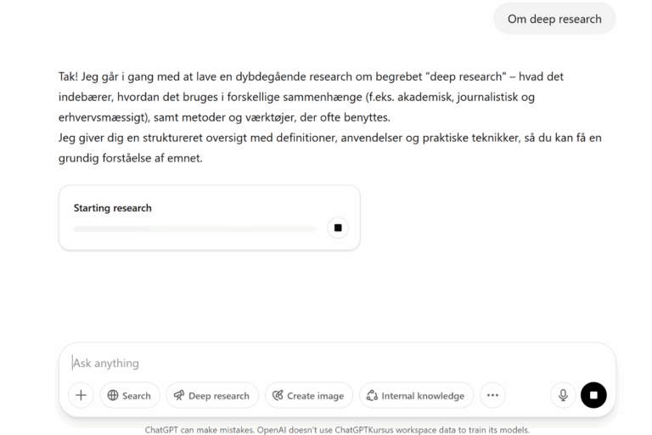Click the Internal knowledge connector icon
This screenshot has width=652, height=435.
tap(372, 395)
